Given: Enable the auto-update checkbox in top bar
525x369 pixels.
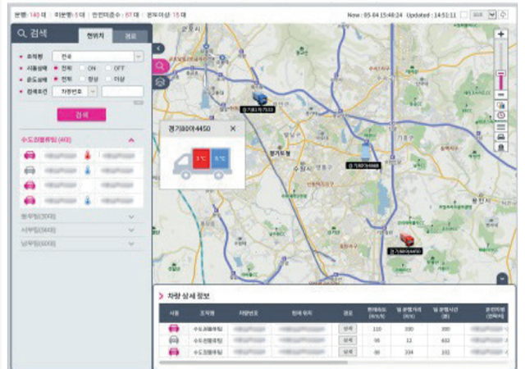Looking at the screenshot, I should 465,15.
